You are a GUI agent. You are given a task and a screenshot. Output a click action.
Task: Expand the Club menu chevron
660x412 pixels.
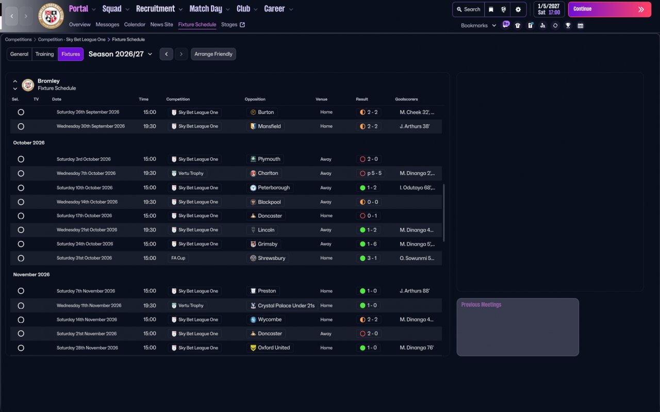(x=256, y=9)
